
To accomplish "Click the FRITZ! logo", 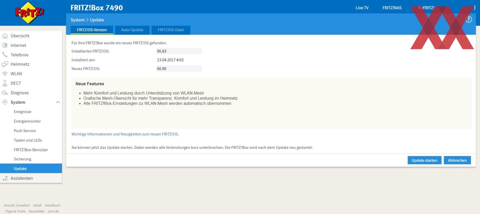I will [x=30, y=13].
